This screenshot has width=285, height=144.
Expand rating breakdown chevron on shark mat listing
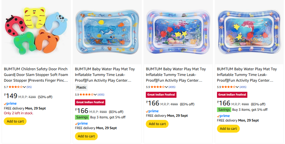[x=96, y=95]
